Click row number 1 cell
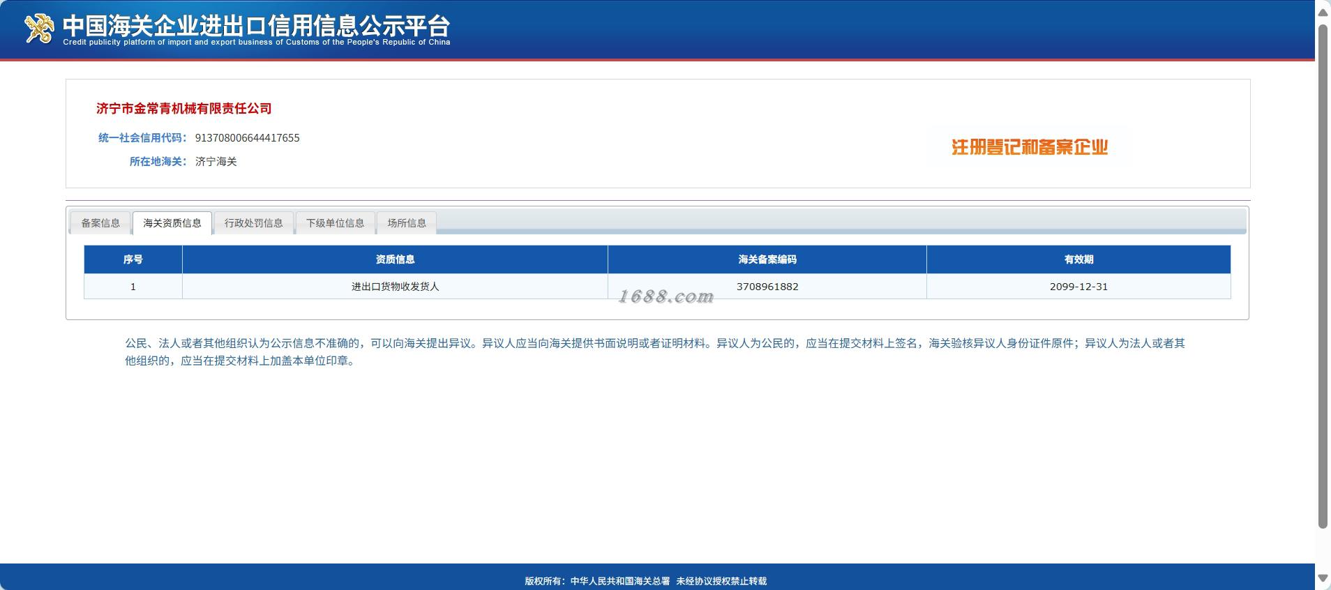The width and height of the screenshot is (1331, 590). click(133, 287)
